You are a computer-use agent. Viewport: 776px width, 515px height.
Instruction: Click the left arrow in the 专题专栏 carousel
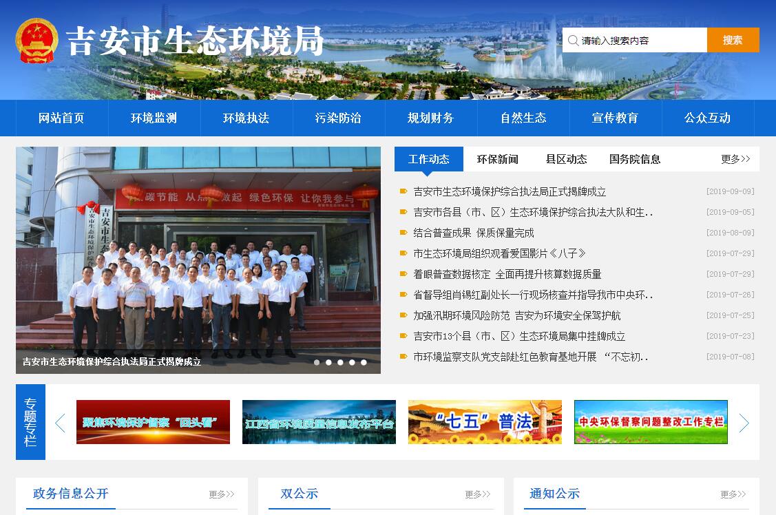coord(60,423)
